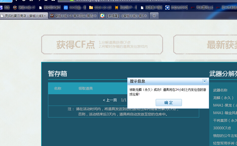Click the 1/1 page indicator
The width and height of the screenshot is (237, 146).
point(124,100)
